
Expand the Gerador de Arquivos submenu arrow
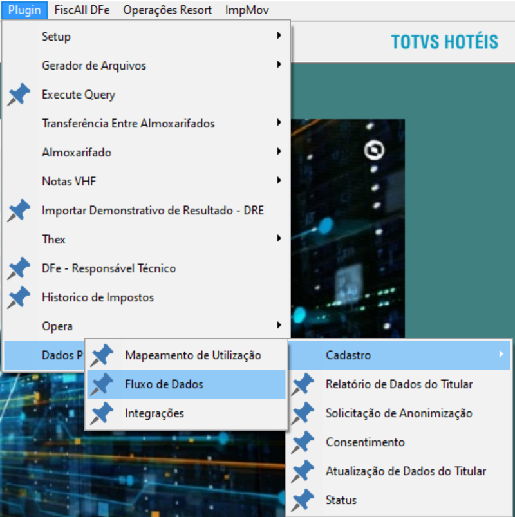tap(279, 64)
